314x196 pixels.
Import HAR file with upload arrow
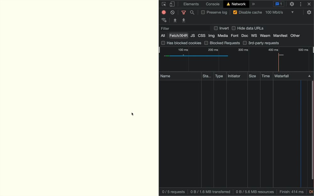(175, 20)
